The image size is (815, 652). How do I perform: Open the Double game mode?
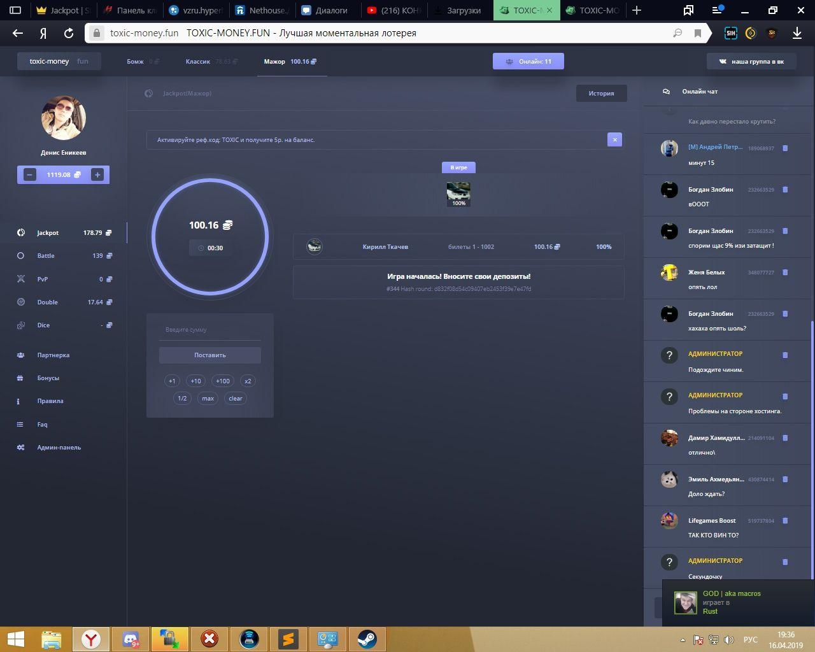click(x=47, y=302)
